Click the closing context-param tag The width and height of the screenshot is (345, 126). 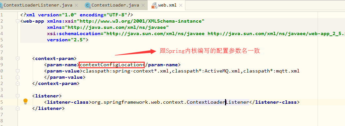coord(56,83)
